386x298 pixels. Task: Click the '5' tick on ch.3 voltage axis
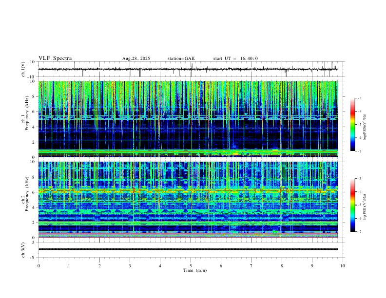click(34, 242)
